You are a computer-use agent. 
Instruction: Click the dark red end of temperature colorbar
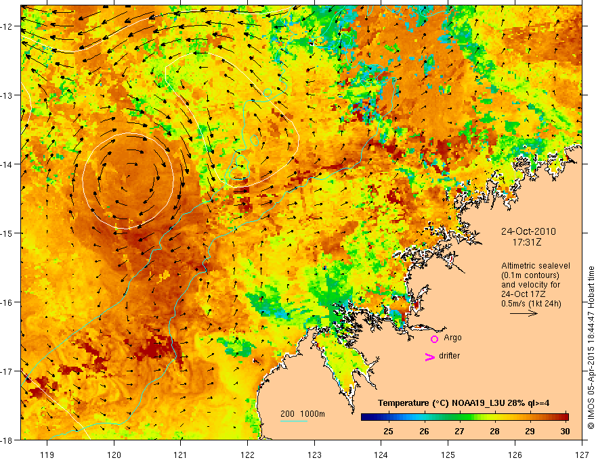(563, 417)
